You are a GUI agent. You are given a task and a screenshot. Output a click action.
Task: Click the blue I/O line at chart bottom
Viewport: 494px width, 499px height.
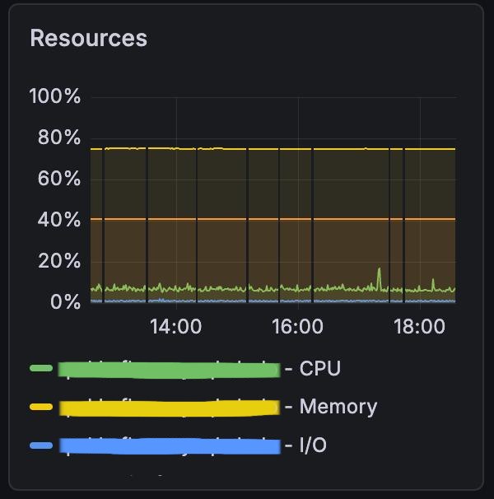pyautogui.click(x=273, y=301)
